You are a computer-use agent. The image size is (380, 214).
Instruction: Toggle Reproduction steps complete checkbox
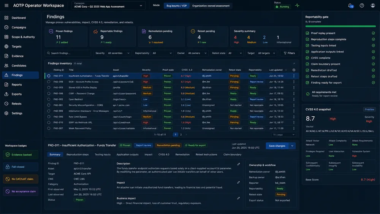(307, 39)
